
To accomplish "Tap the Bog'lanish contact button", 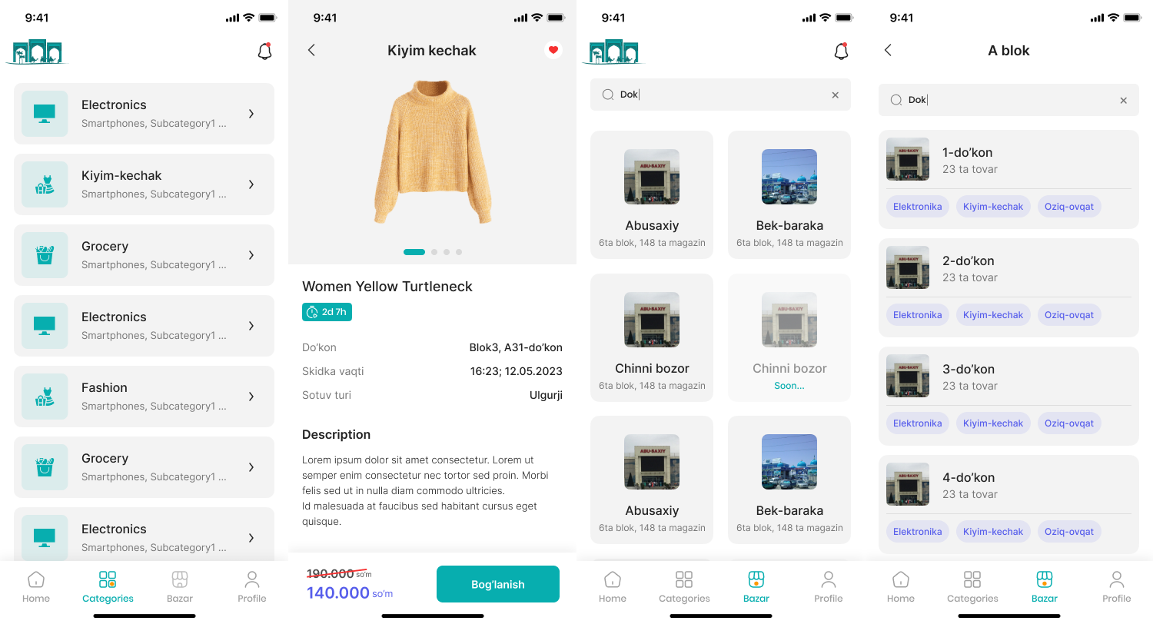I will point(498,584).
